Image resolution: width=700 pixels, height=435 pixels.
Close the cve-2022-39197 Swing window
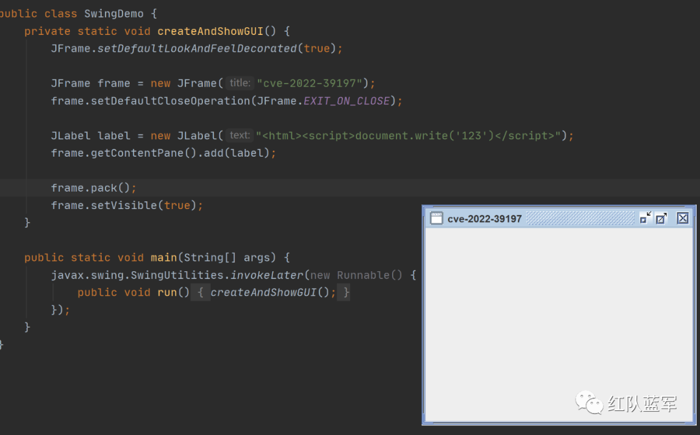pos(682,218)
